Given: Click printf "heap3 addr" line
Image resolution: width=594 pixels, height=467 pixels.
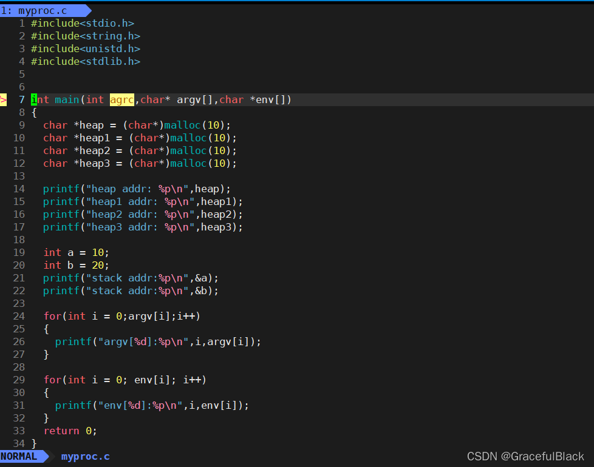Looking at the screenshot, I should (143, 227).
